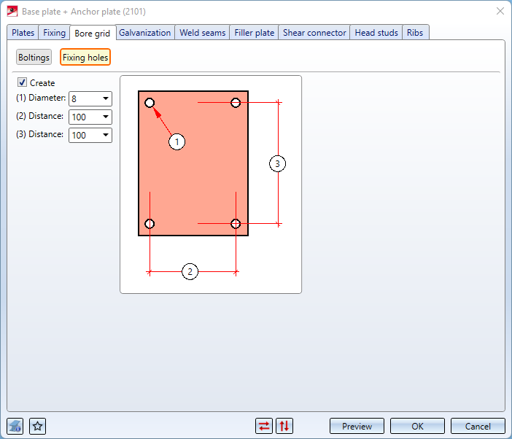Switch to the Boltings toggle button
The image size is (512, 439).
(x=34, y=58)
